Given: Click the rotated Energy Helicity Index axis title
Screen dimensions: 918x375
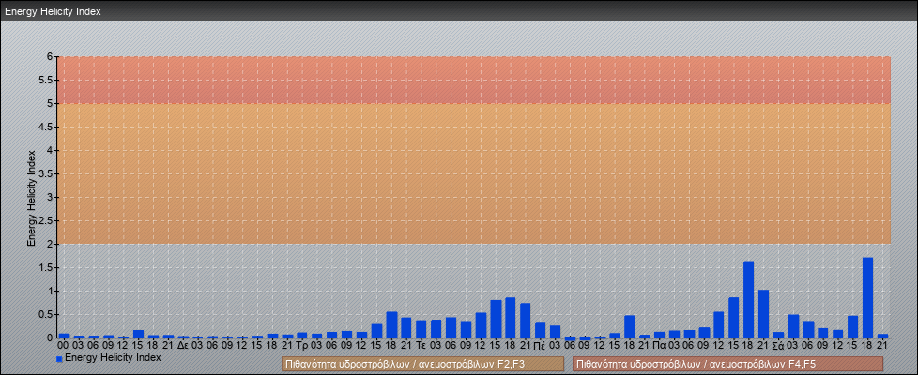Looking at the screenshot, I should 32,198.
